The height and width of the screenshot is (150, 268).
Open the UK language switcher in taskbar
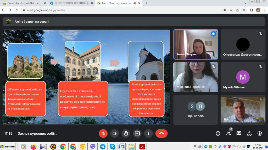tap(194, 146)
